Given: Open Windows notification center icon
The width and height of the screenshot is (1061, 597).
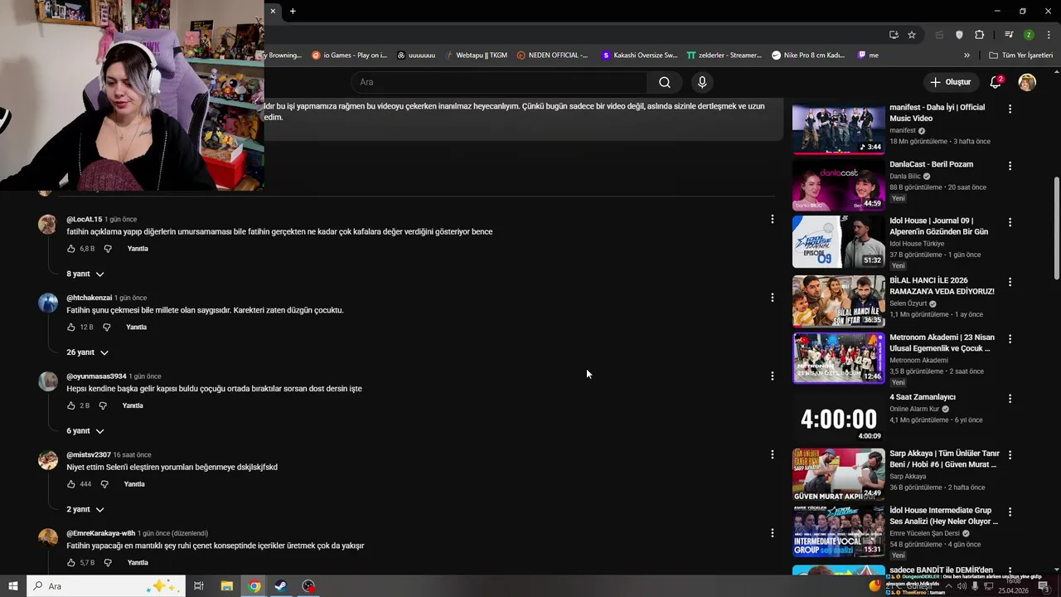Looking at the screenshot, I should point(1044,586).
